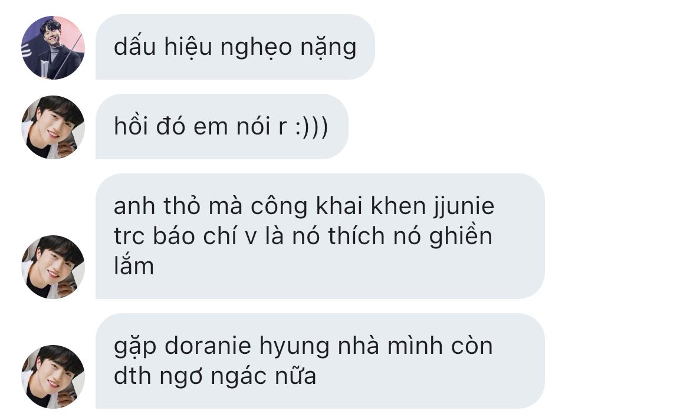Select the "hồi đó em nói r :)))" bubble

point(222,127)
